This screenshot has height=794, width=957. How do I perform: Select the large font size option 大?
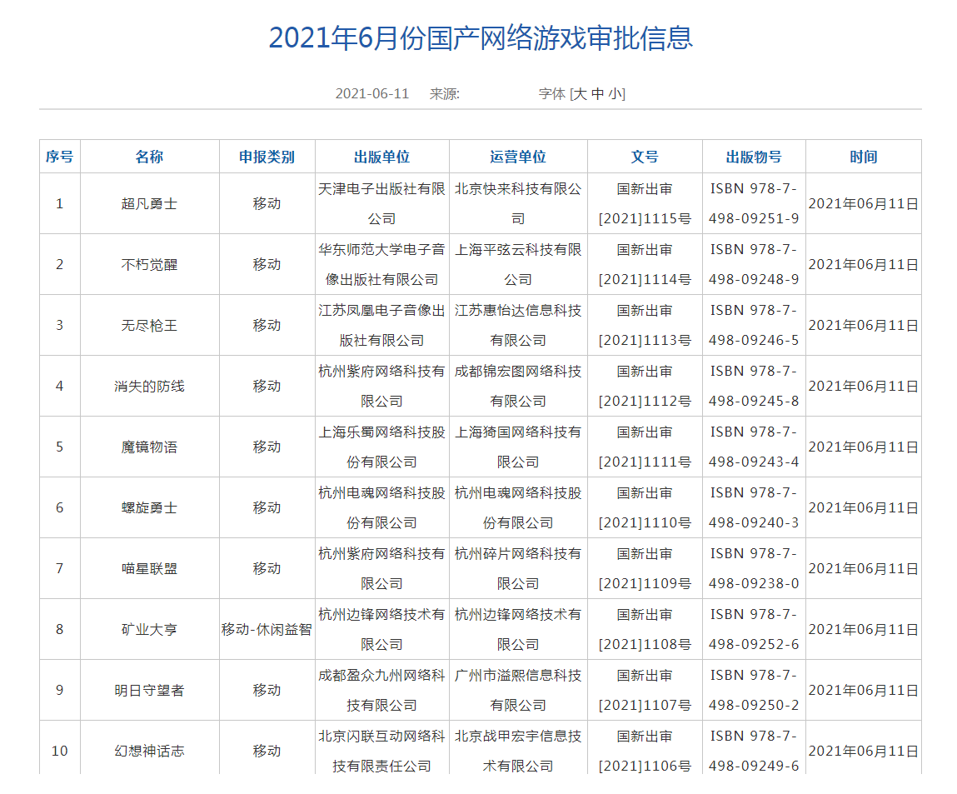pyautogui.click(x=580, y=94)
